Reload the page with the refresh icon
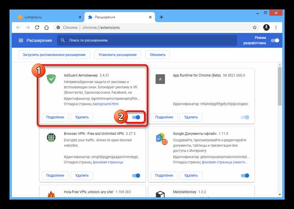The height and width of the screenshot is (209, 294). tap(37, 27)
